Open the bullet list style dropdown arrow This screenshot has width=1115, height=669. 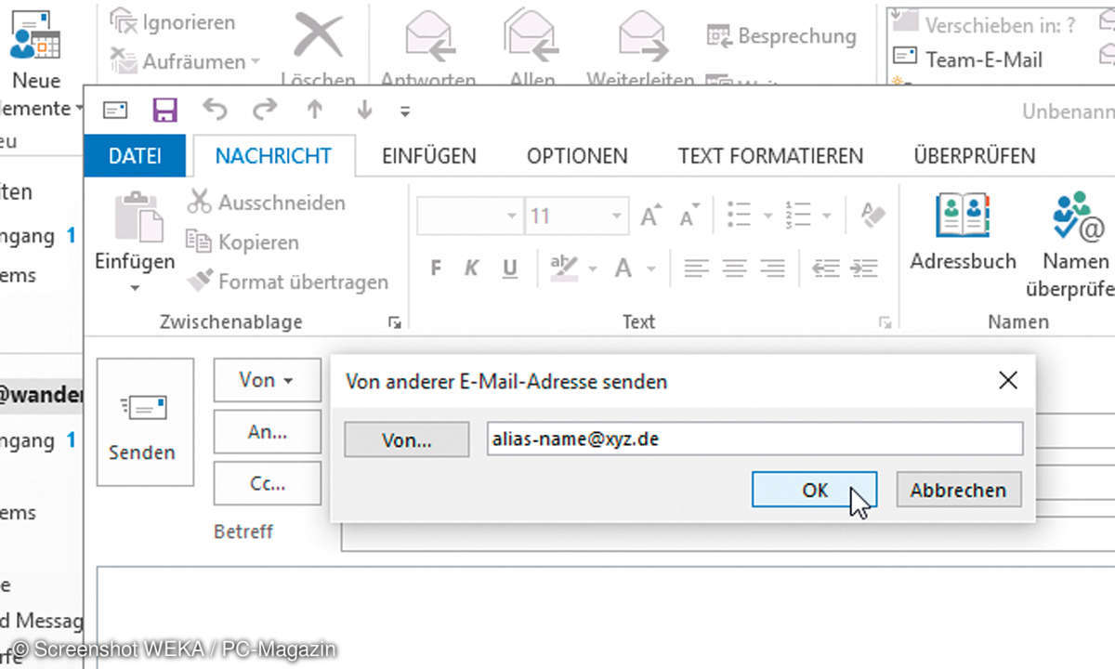click(x=767, y=216)
